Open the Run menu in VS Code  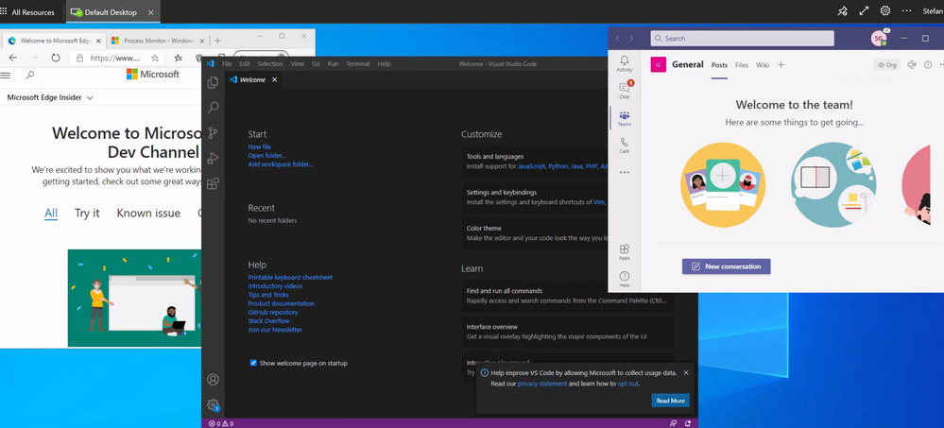pyautogui.click(x=333, y=64)
